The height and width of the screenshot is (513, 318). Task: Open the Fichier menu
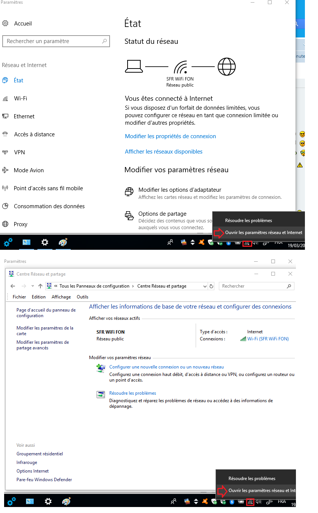point(19,297)
